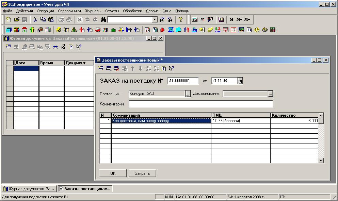
Task: Click the Комментарий text input field
Action: tap(201, 104)
